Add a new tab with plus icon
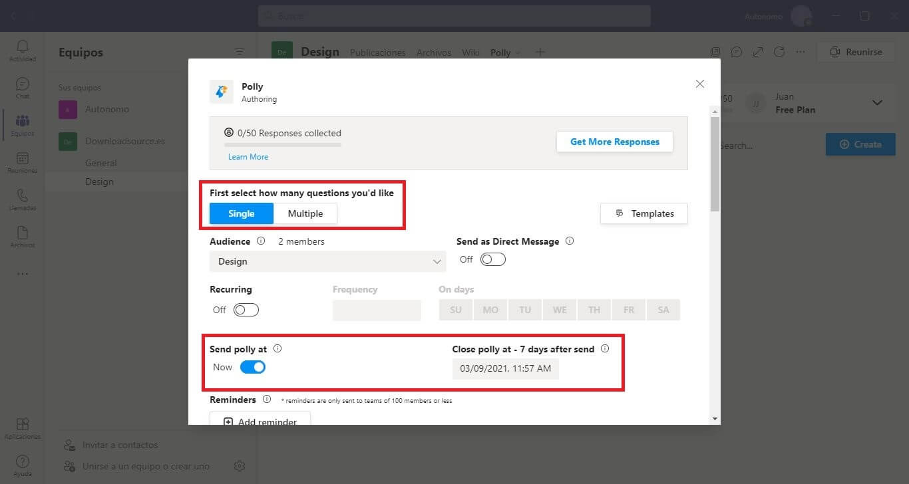909x484 pixels. [x=540, y=52]
